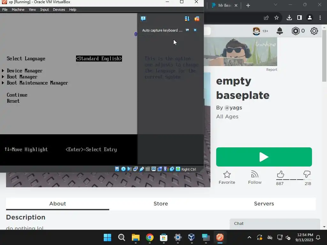
Task: Click the shared folders indicator in VirtualBox status bar
Action: coord(148,169)
